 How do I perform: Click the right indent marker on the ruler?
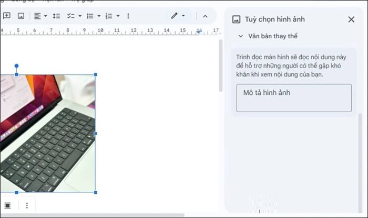(x=199, y=31)
